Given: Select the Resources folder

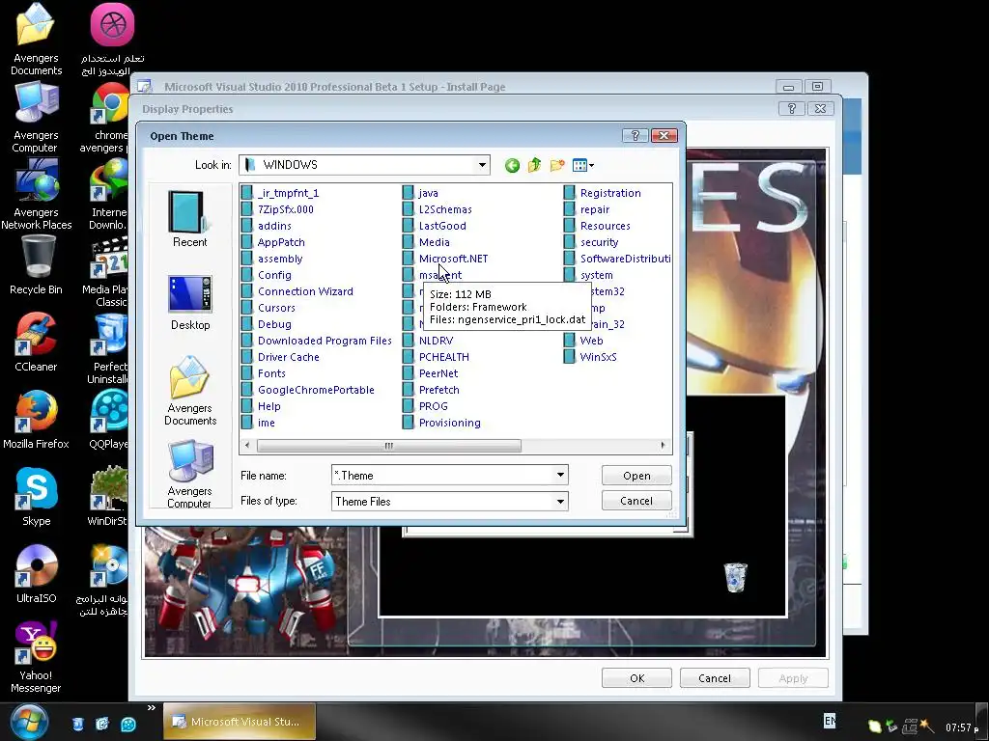Looking at the screenshot, I should point(597,226).
